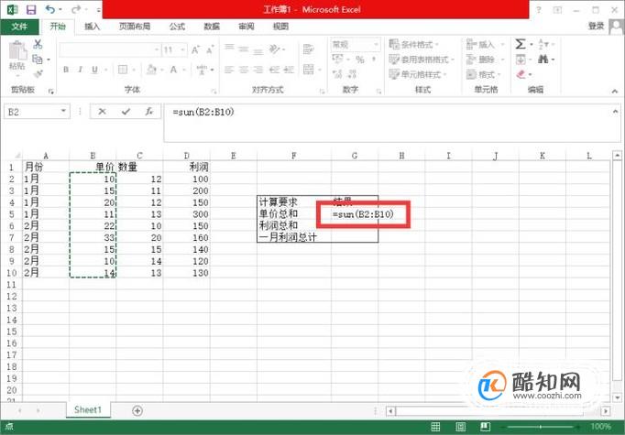Click the formula bar text =sun(B2:B10)
625x435 pixels.
[203, 112]
